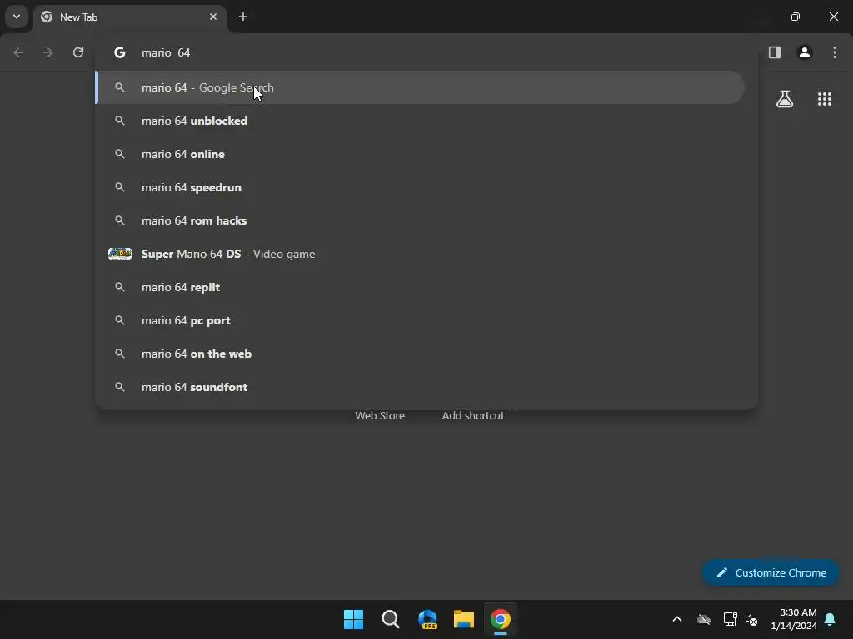Click the Google G icon in address bar
The width and height of the screenshot is (853, 639).
[120, 52]
